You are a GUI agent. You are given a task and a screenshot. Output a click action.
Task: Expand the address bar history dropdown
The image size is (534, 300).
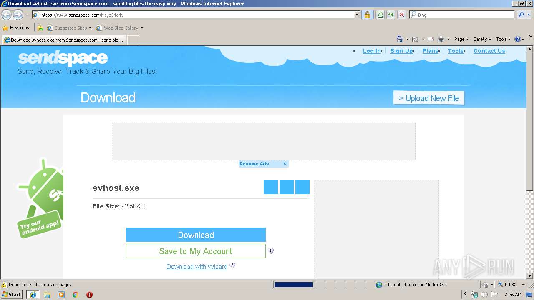pos(357,15)
